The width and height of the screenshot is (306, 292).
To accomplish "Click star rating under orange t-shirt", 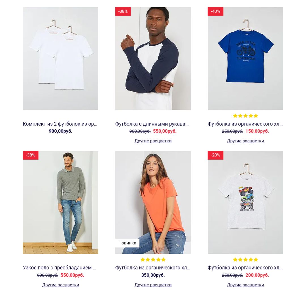I will [x=153, y=260].
